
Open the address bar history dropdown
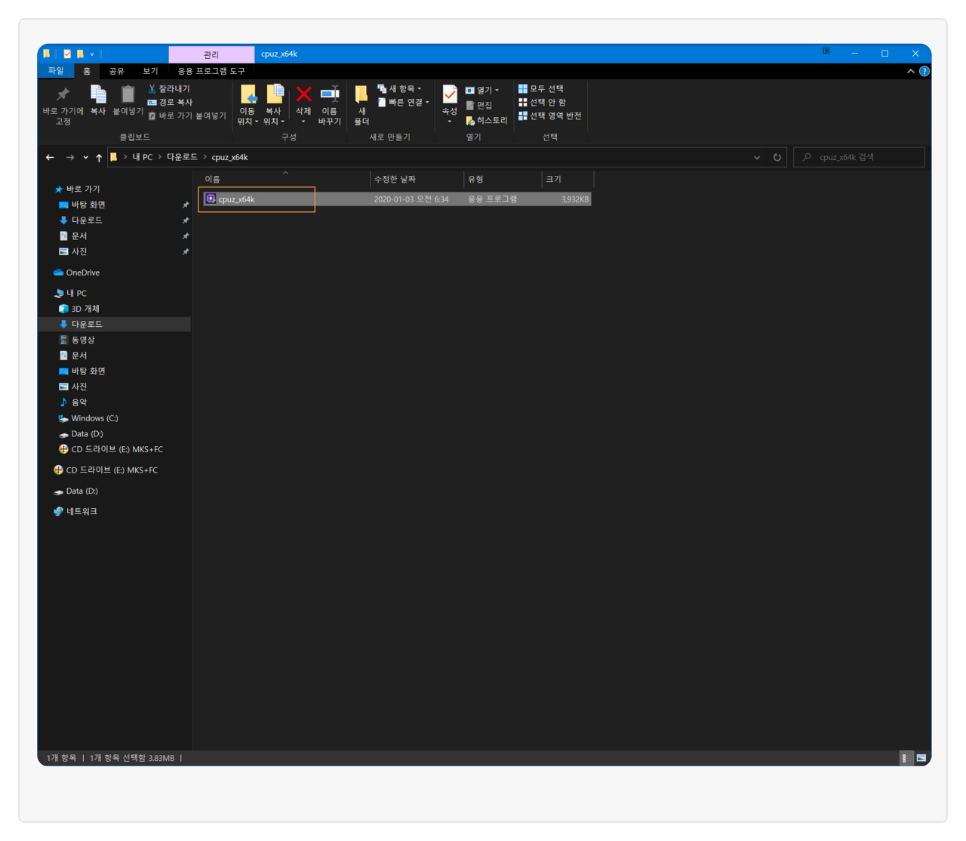pyautogui.click(x=757, y=158)
